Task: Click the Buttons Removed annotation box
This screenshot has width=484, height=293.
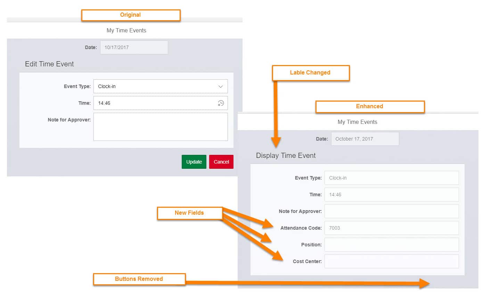Action: 139,279
